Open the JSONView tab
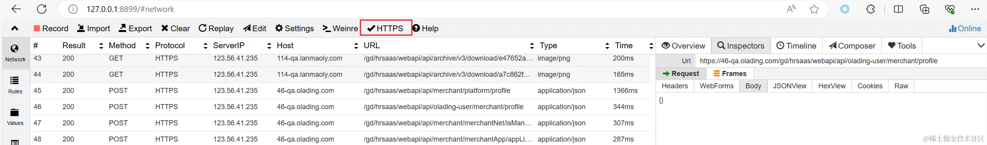Image resolution: width=987 pixels, height=145 pixels. pos(790,86)
